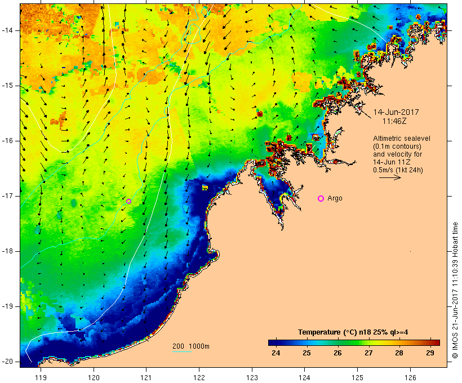Click the '0.5m/s (1kt 24h)' scale text
Viewport: 462px width, 383px height.
click(398, 170)
